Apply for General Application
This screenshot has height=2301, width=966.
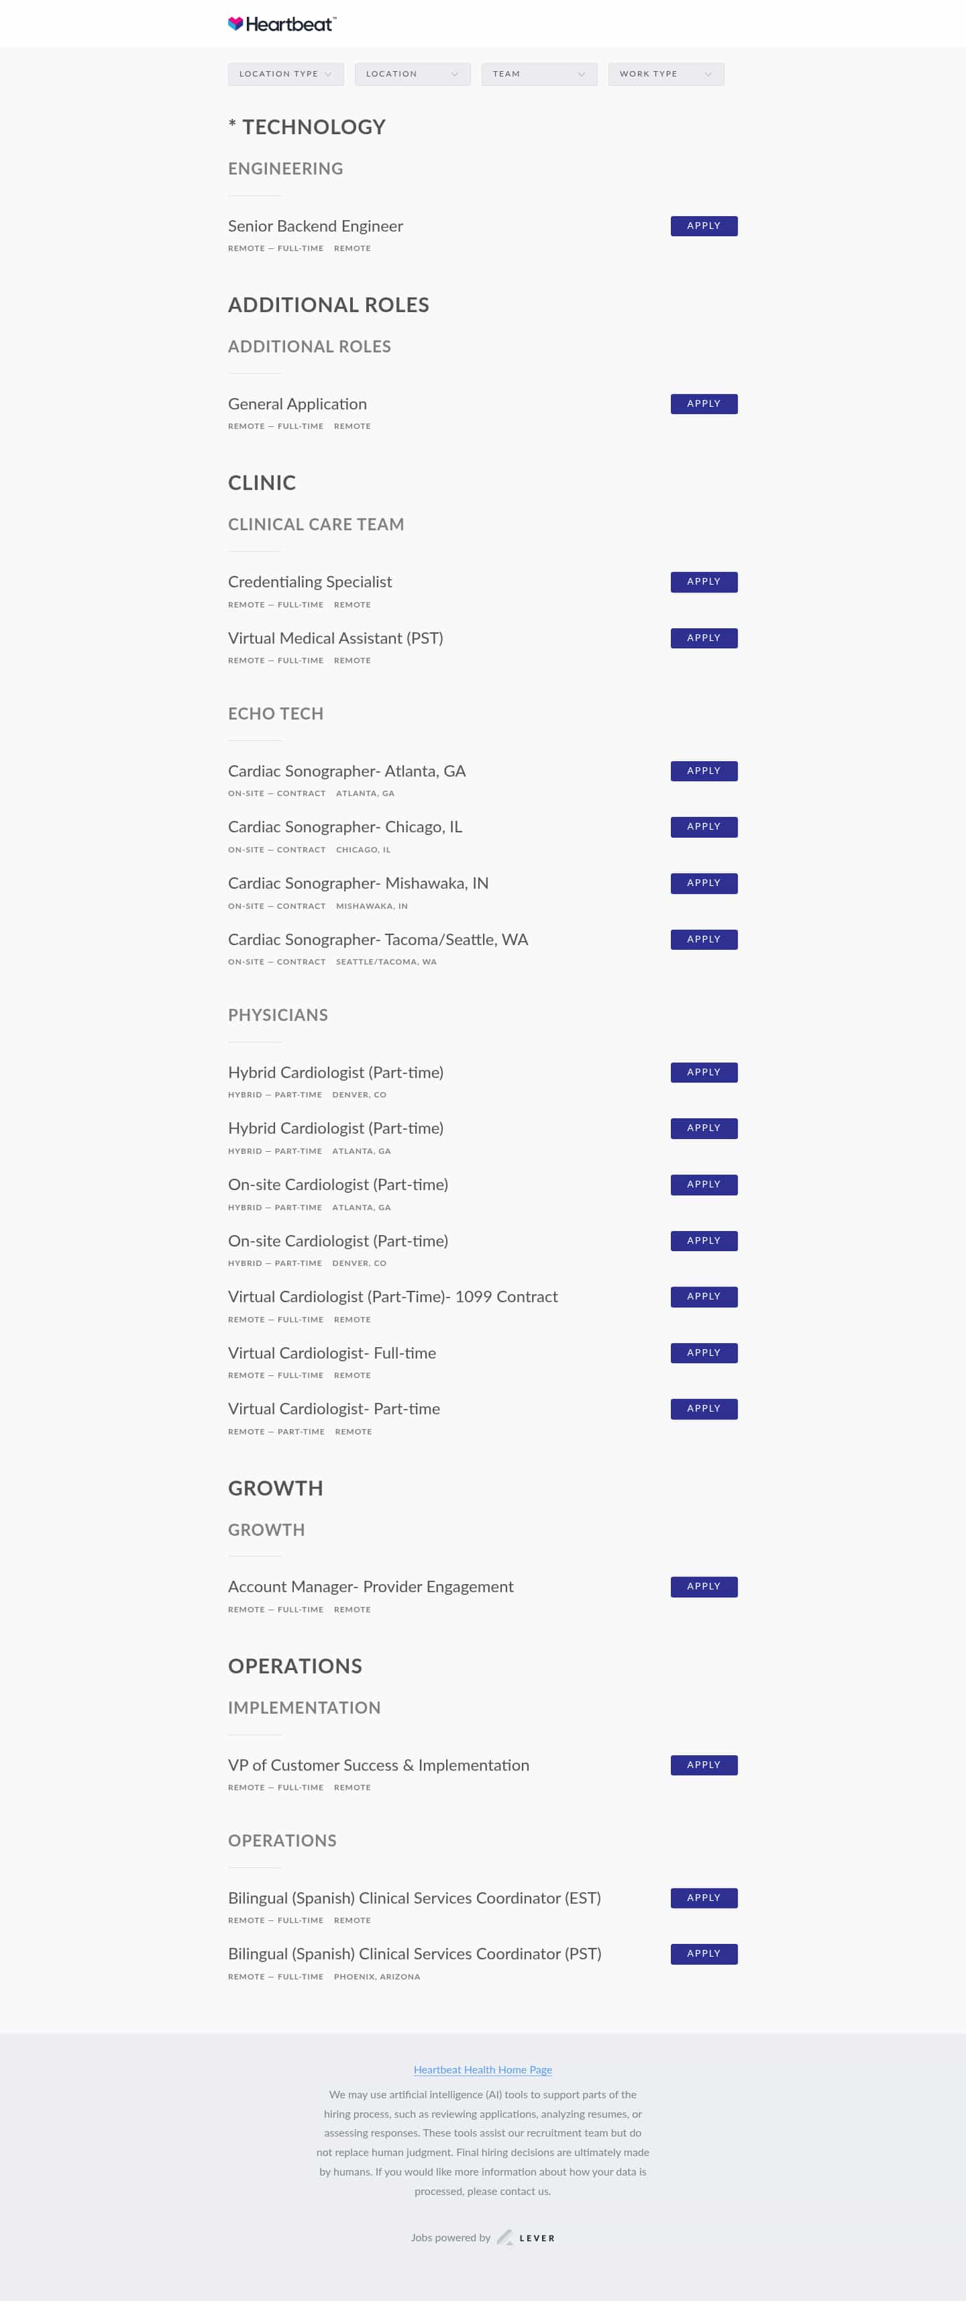click(x=704, y=403)
